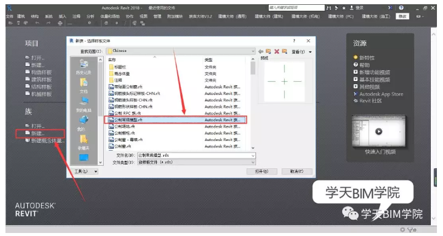Switch to the 修改 ribbon tab
The width and height of the screenshot is (443, 236).
402,16
